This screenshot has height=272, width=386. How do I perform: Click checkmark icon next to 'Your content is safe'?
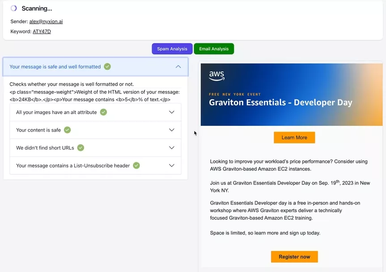(68, 130)
